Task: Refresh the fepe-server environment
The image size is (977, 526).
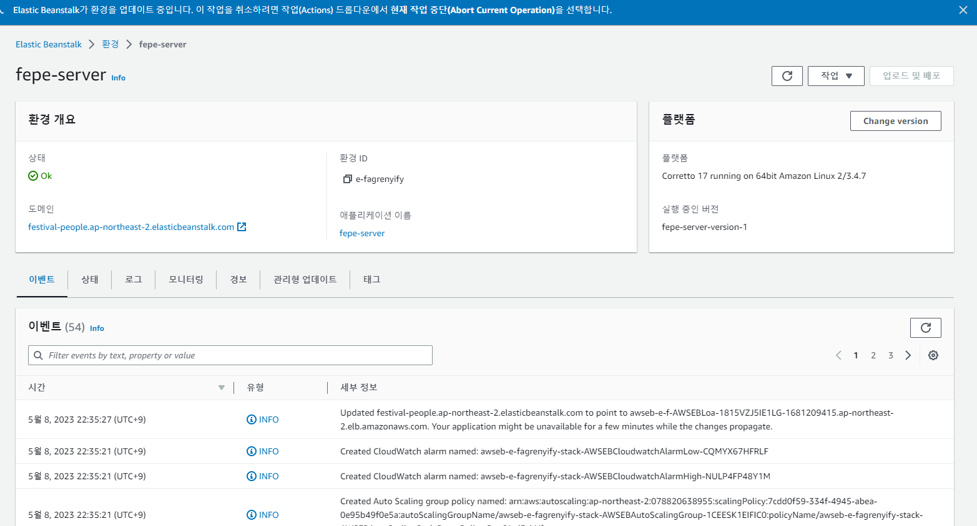Action: 787,76
